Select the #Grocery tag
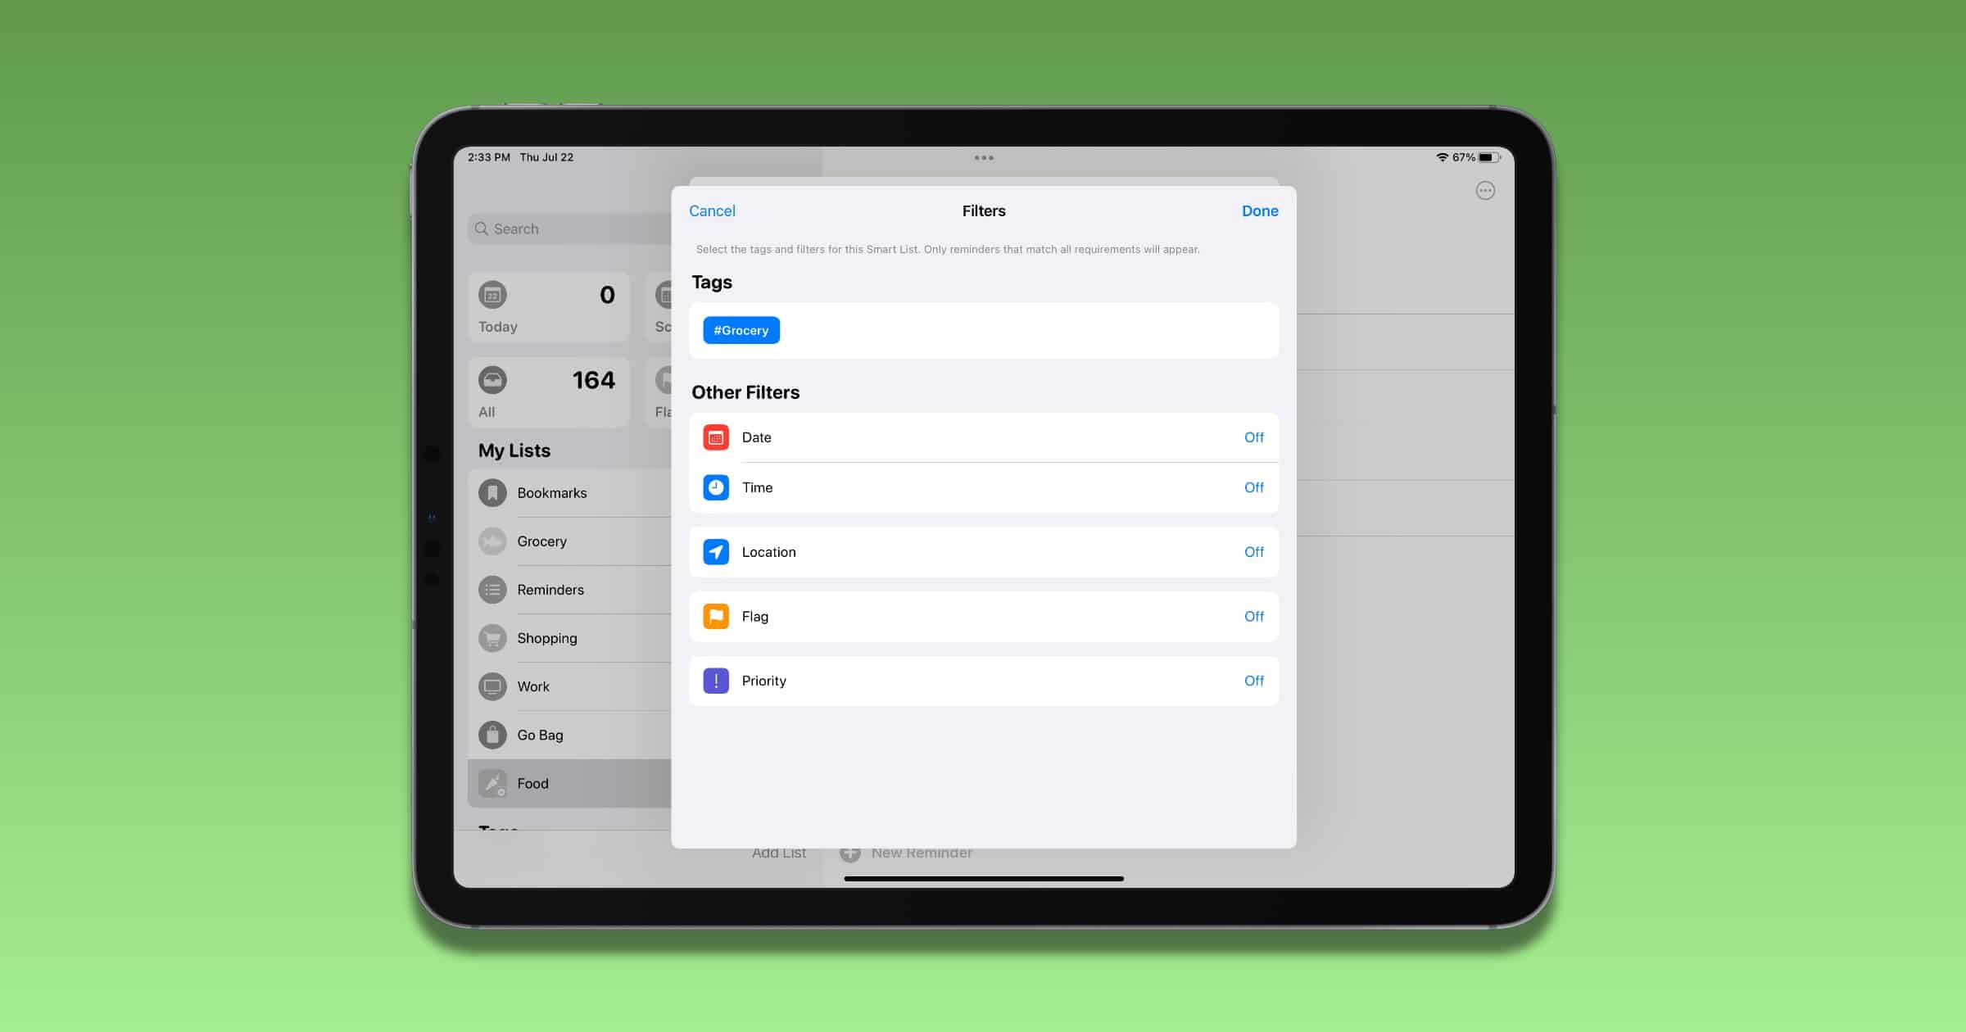This screenshot has height=1032, width=1966. pos(741,330)
